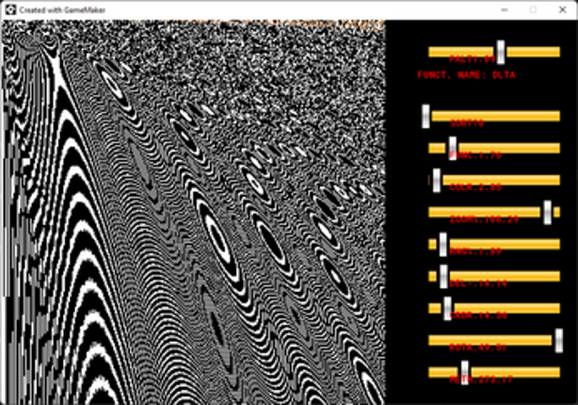Click the GameMaker icon in title bar
The width and height of the screenshot is (578, 405).
click(x=11, y=9)
